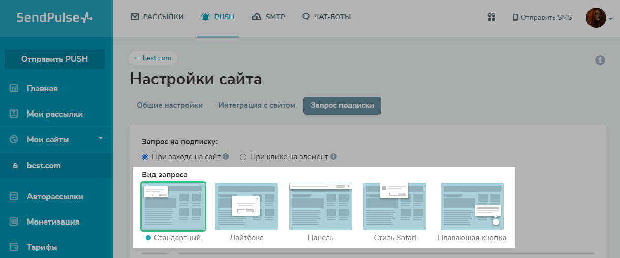Viewport: 620px width, 258px height.
Task: Click the Тарифы sidebar icon
Action: click(14, 247)
